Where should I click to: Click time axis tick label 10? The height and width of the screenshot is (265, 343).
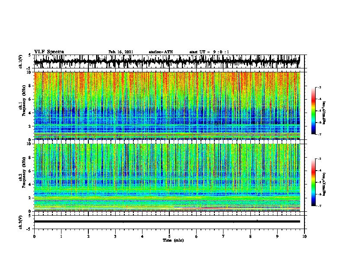pos(304,236)
